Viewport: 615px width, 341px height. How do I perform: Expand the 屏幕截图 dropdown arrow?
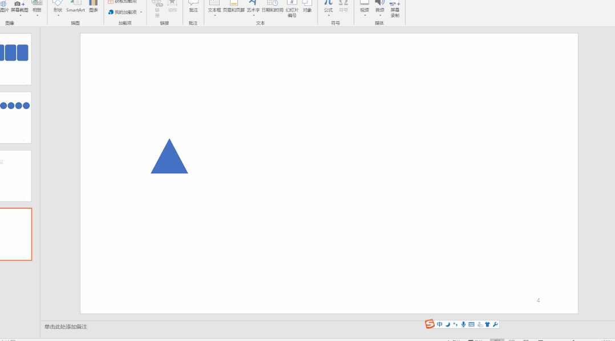(x=20, y=15)
